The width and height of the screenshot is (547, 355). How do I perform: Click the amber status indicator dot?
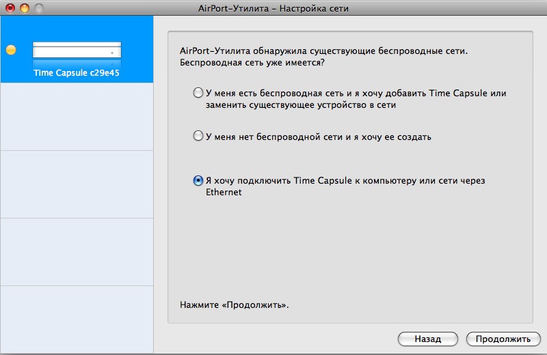pyautogui.click(x=10, y=50)
